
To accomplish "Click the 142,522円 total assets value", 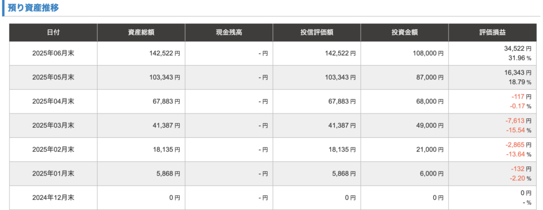I will 165,54.
